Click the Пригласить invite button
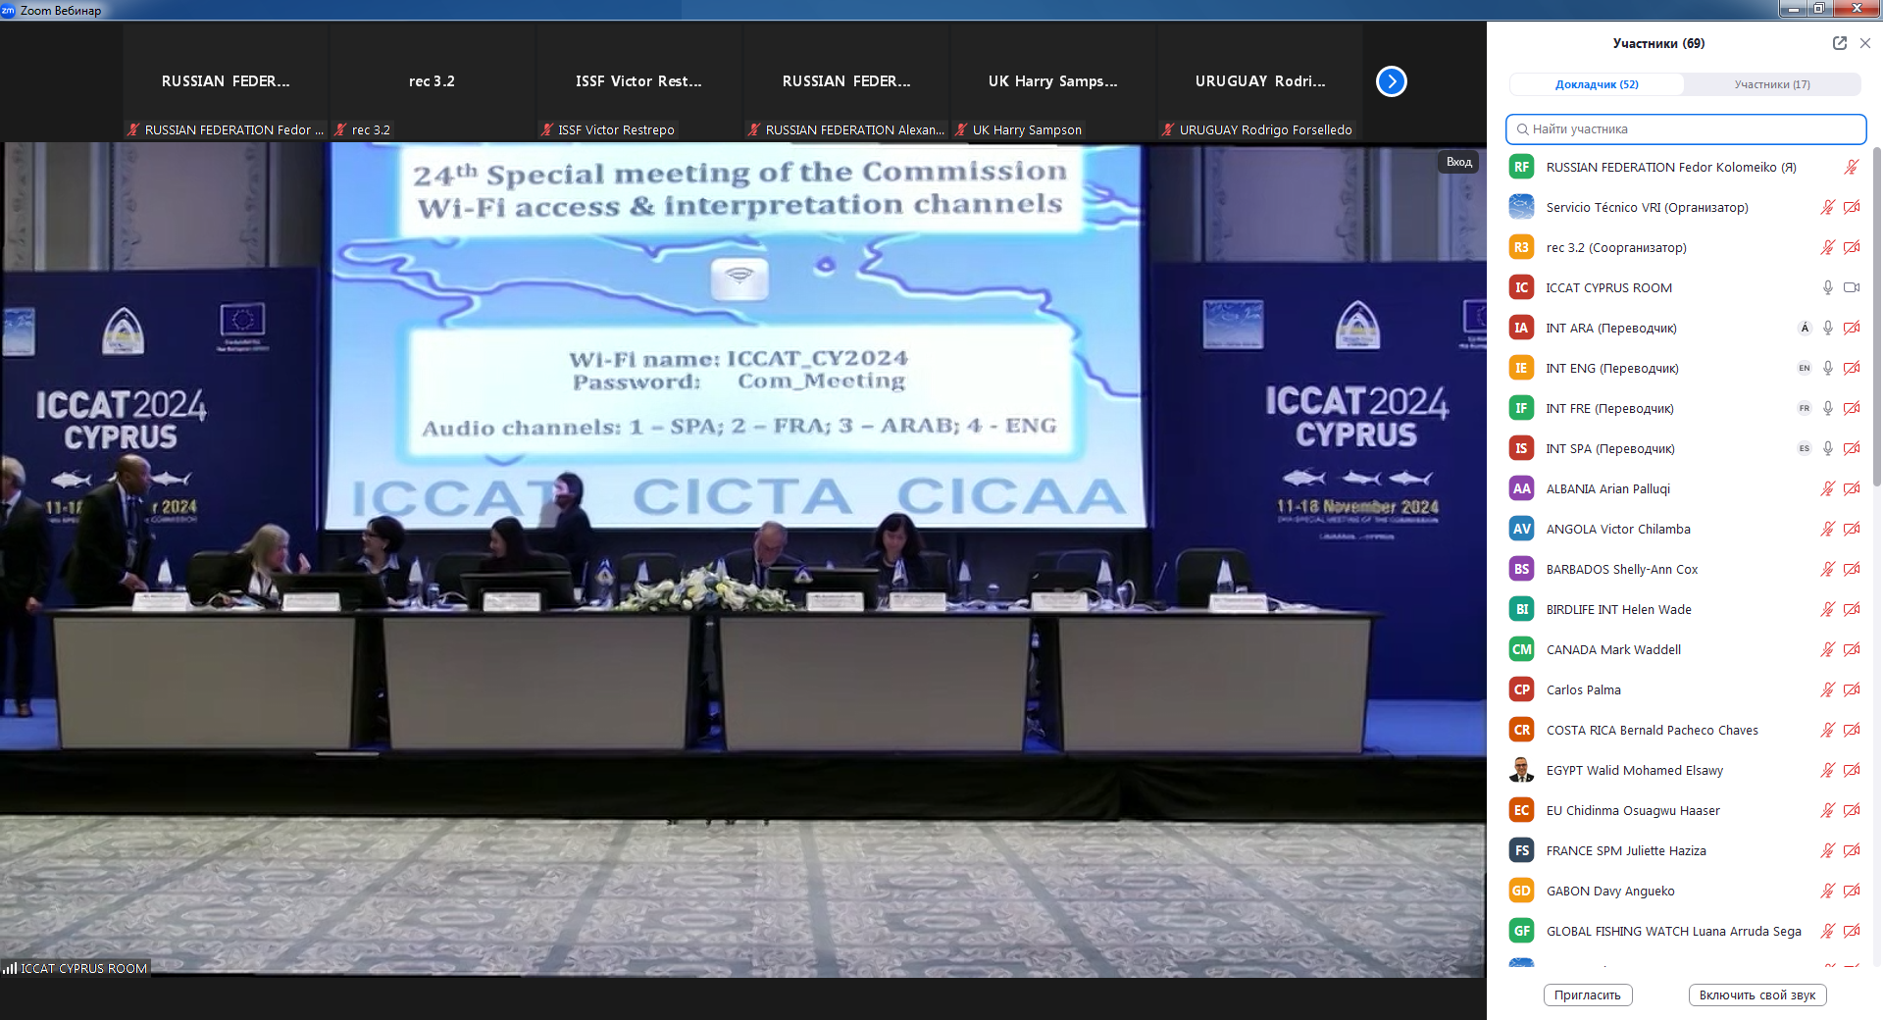Screen dimensions: 1883x1020 coord(1588,994)
